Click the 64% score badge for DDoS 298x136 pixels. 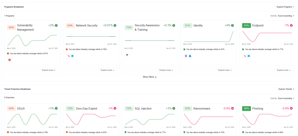point(11,108)
